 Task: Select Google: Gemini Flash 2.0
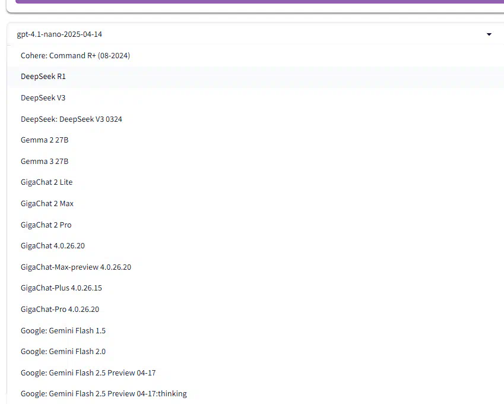(x=255, y=351)
